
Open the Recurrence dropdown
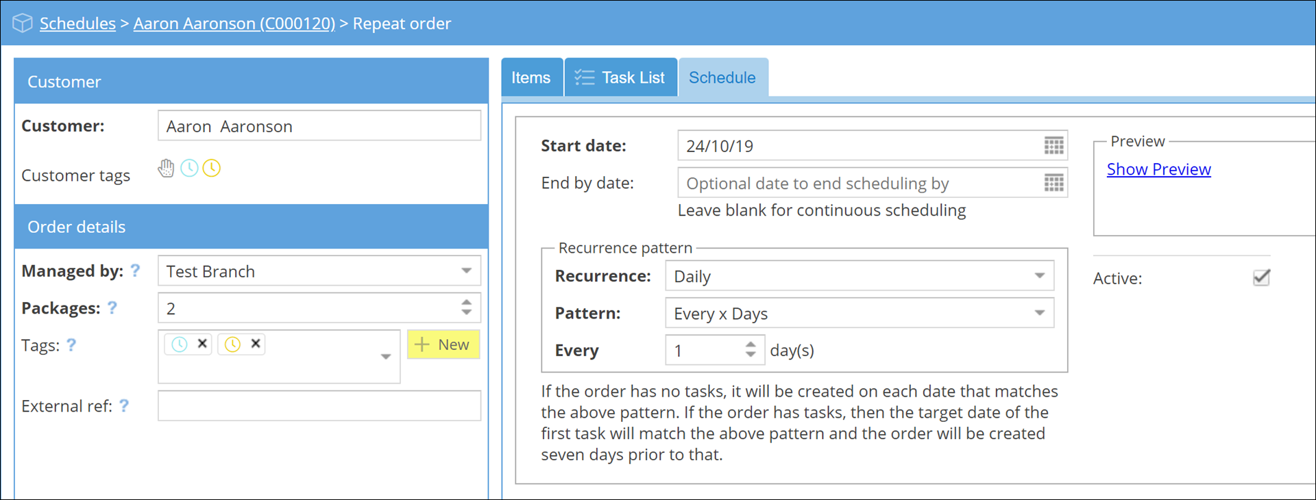pos(1039,276)
